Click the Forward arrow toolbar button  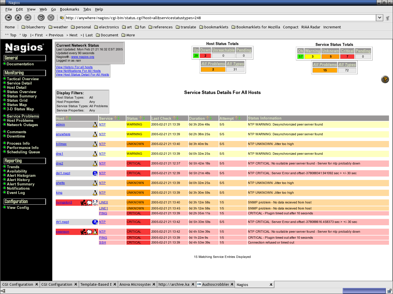(28, 18)
